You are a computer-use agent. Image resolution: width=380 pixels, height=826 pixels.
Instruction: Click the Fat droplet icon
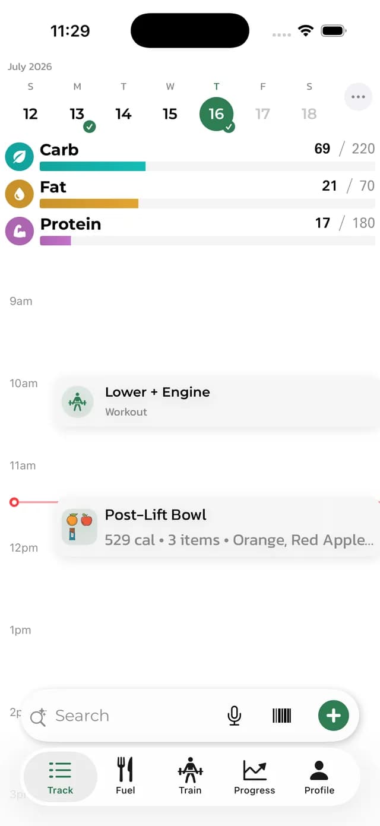[20, 194]
